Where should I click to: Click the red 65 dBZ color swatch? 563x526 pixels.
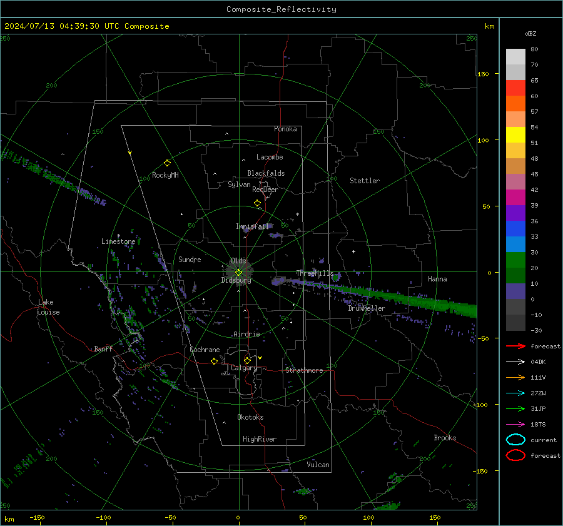[515, 88]
